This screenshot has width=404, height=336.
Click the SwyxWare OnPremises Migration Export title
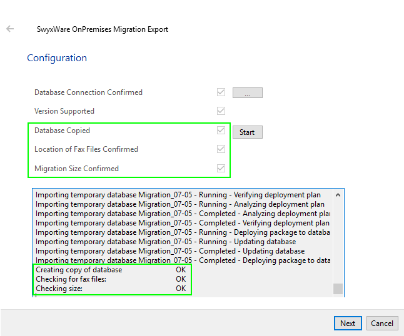click(103, 29)
